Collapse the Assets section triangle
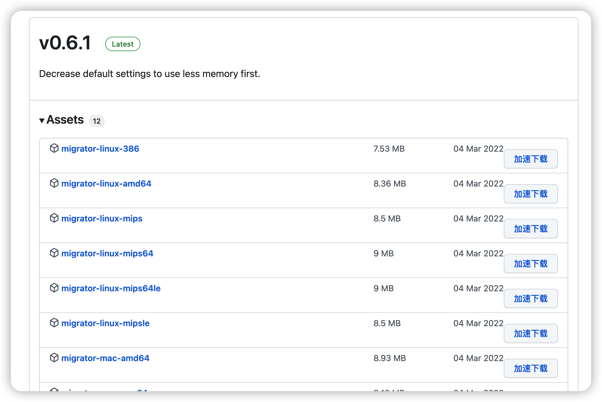602x402 pixels. point(42,121)
